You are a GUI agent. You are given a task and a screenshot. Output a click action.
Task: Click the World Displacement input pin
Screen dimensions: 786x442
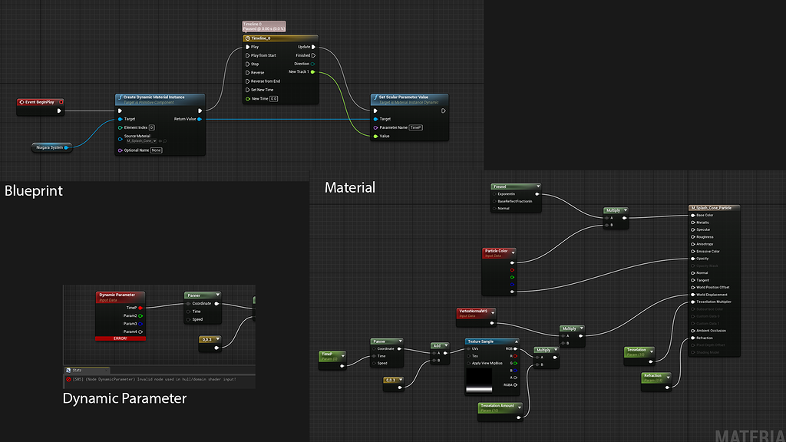coord(692,295)
